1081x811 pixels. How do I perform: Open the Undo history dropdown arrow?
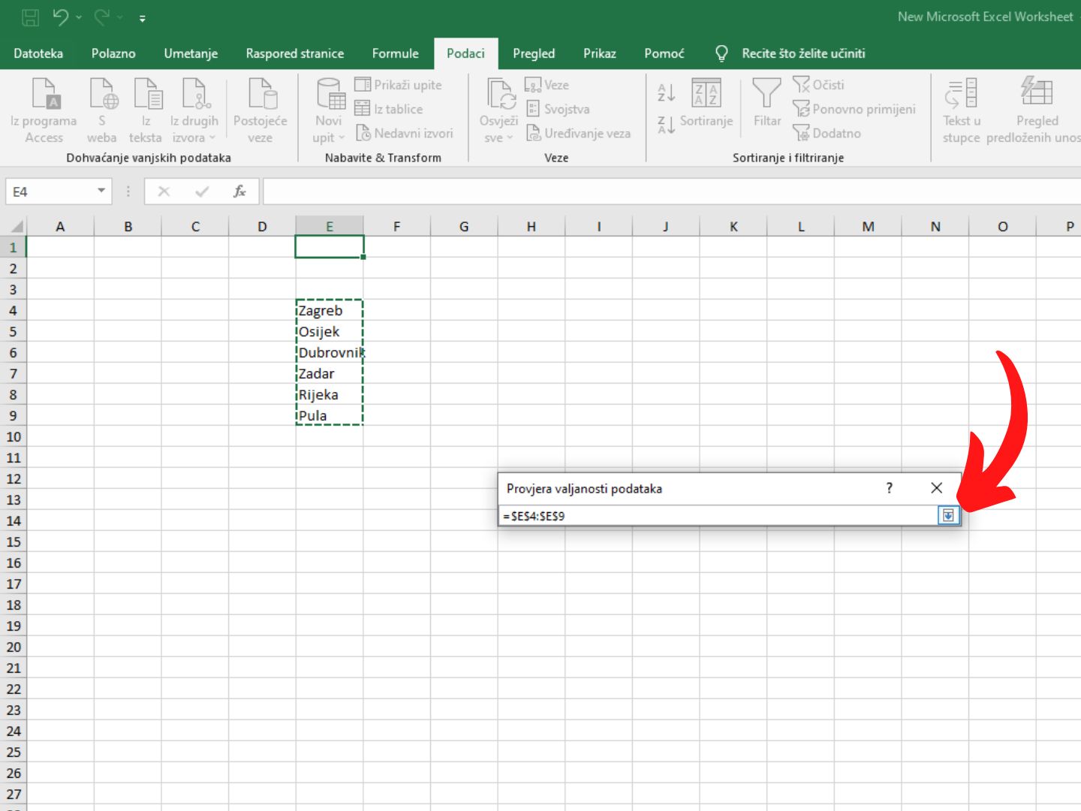coord(79,17)
